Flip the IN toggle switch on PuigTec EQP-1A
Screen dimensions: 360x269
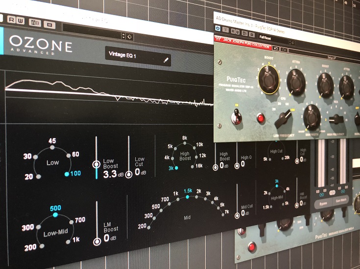(236, 117)
